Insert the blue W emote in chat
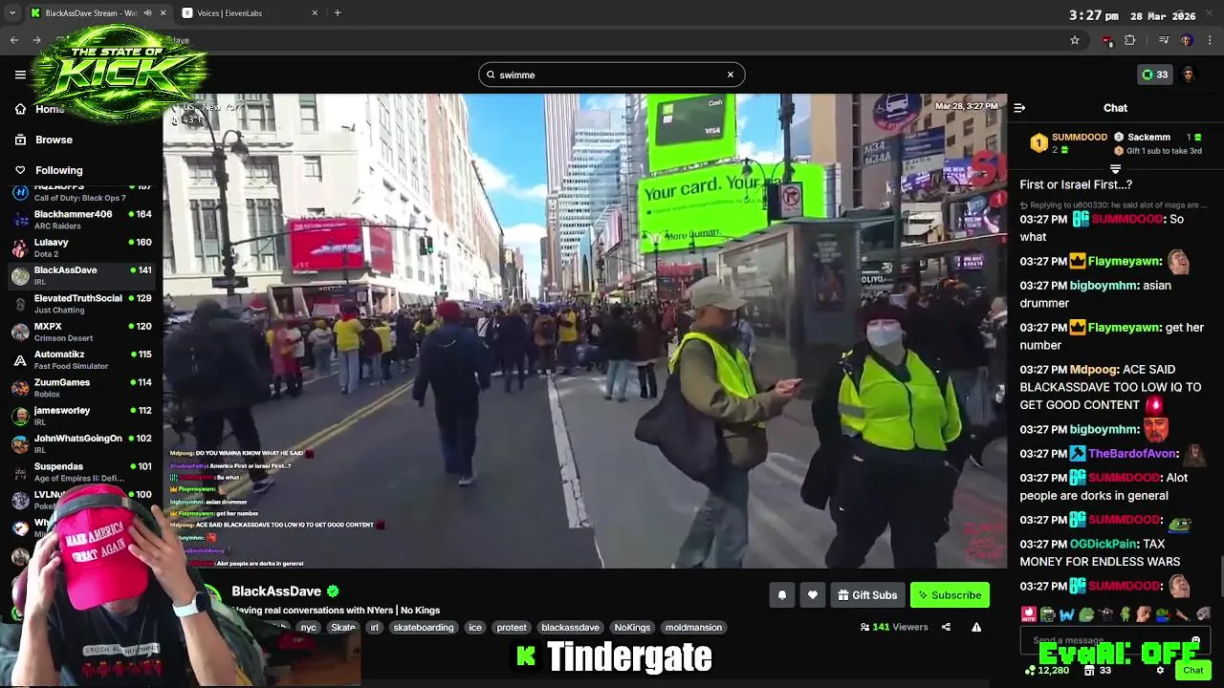The height and width of the screenshot is (688, 1224). pyautogui.click(x=1067, y=614)
